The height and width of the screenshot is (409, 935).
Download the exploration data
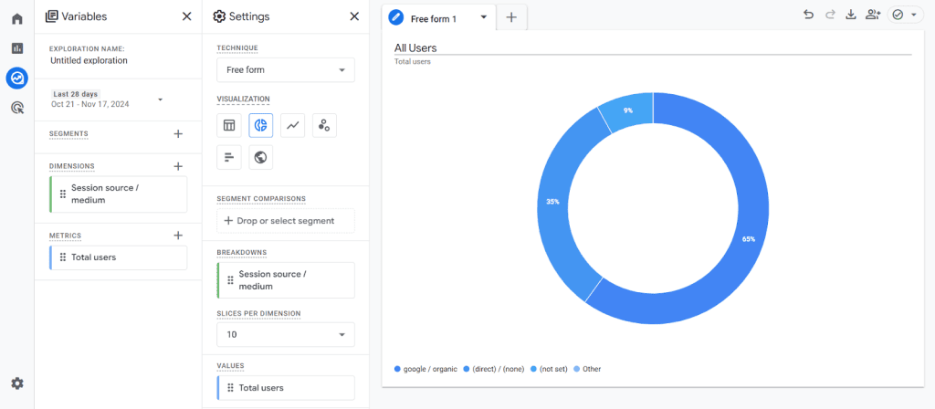(x=851, y=15)
